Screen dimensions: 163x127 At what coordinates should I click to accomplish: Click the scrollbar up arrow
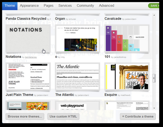pyautogui.click(x=154, y=15)
